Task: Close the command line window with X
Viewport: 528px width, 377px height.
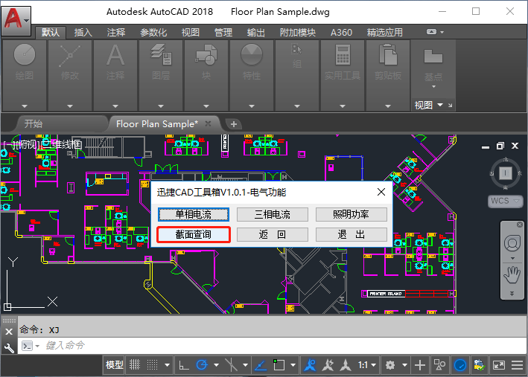Action: (x=9, y=332)
